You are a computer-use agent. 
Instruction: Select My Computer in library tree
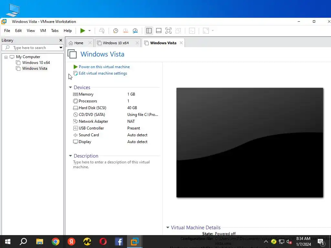coord(28,57)
